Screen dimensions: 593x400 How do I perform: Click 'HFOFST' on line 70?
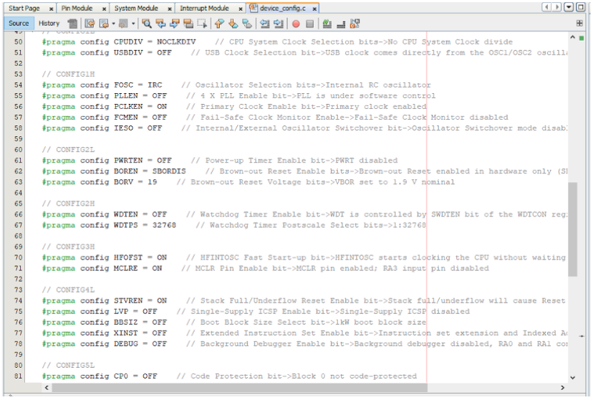click(x=128, y=258)
